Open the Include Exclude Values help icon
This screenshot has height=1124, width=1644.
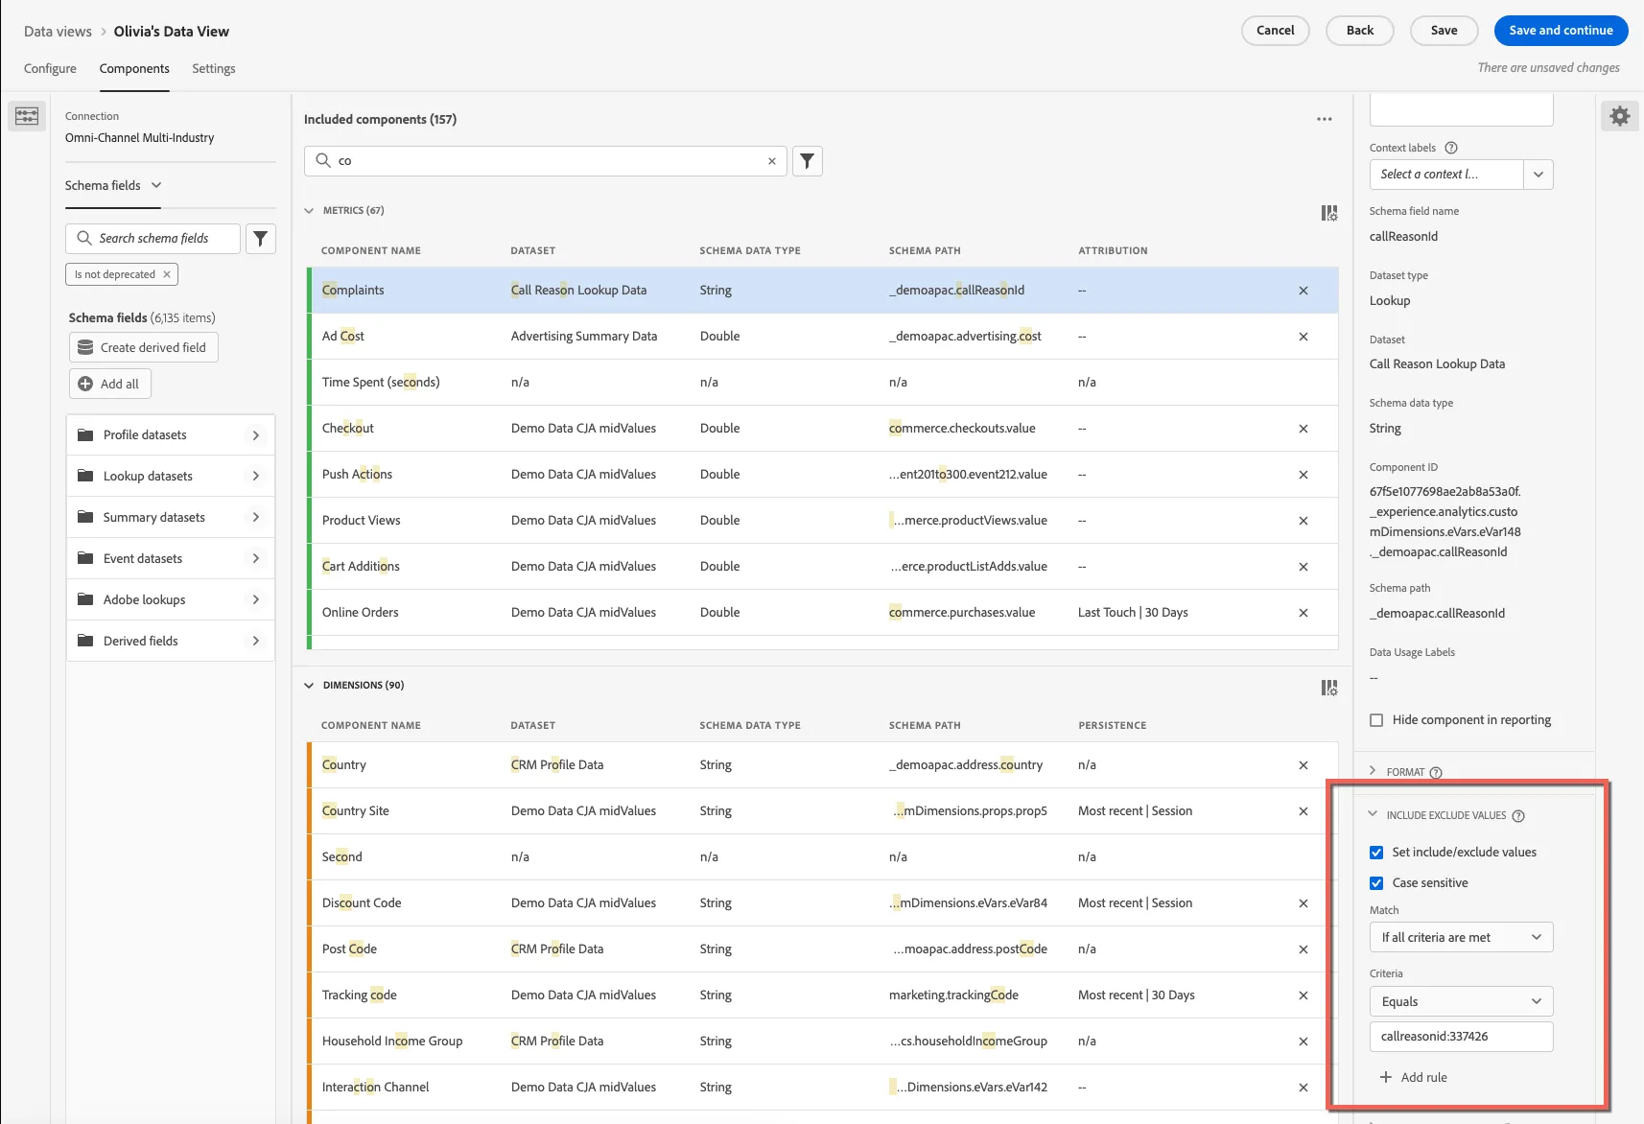tap(1518, 816)
